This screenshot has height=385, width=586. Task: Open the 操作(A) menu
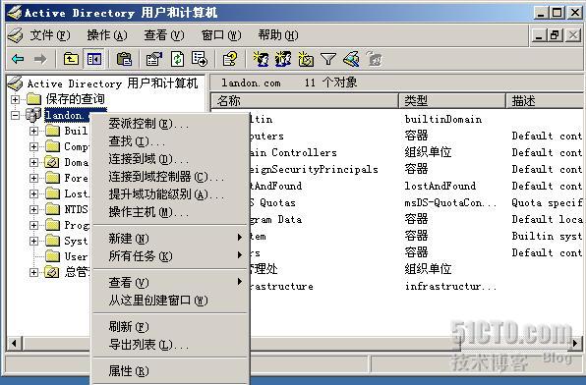coord(107,35)
